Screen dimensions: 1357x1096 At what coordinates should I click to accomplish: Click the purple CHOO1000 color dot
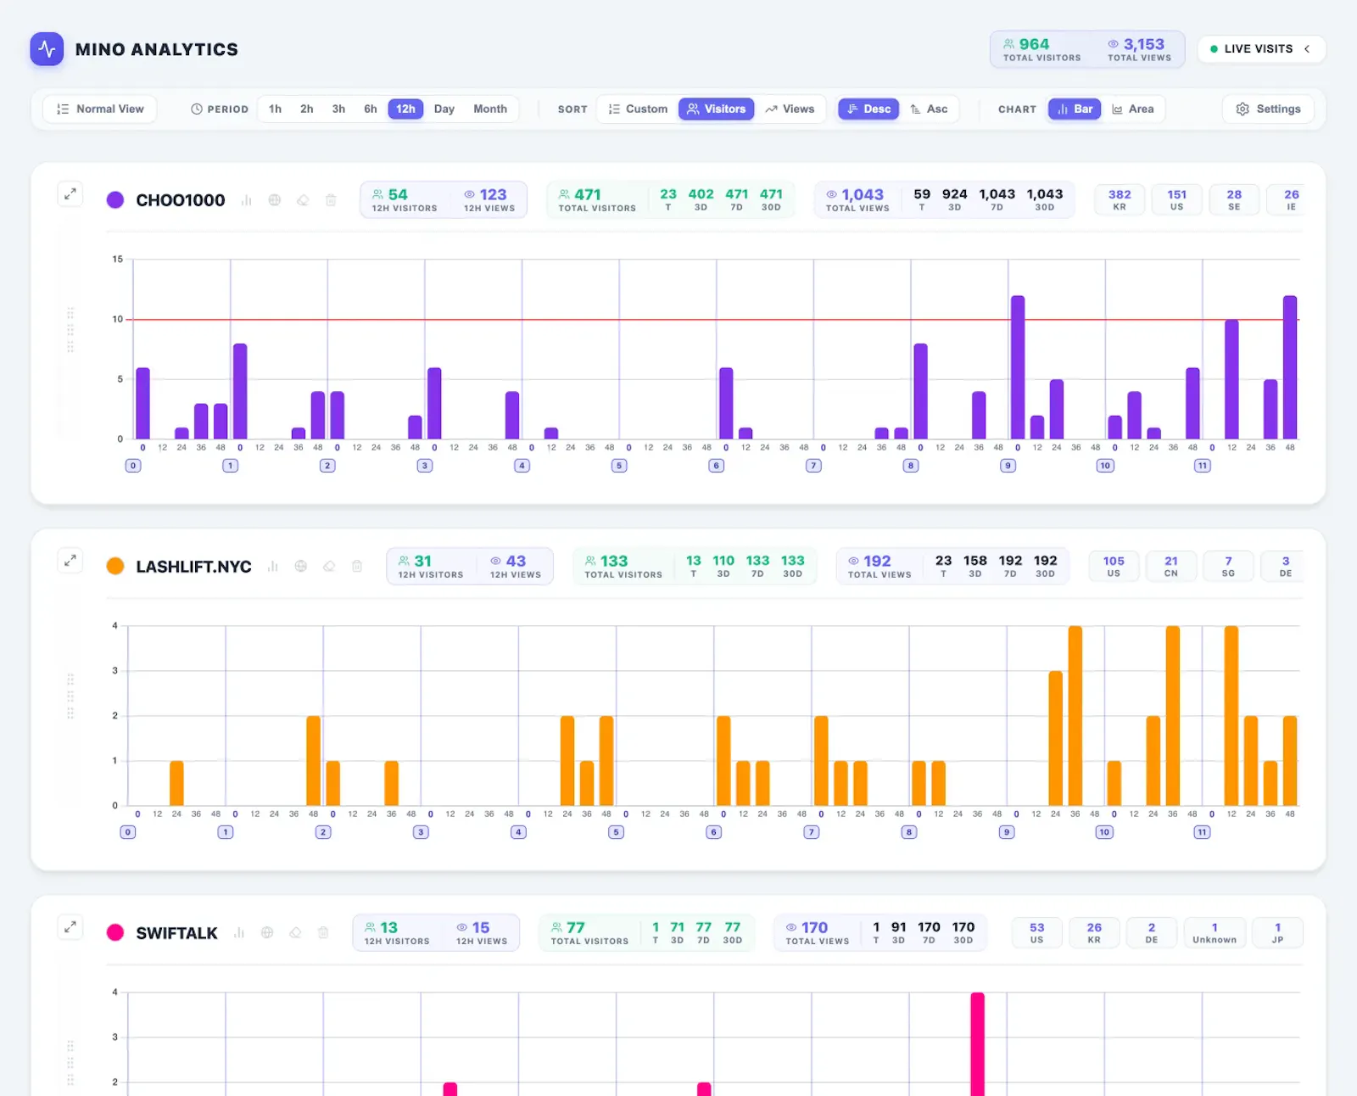[x=115, y=200]
